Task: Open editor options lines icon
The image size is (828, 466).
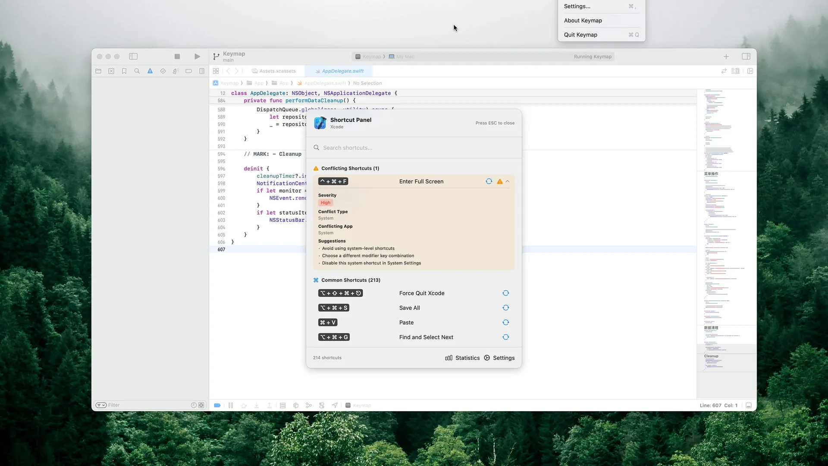Action: click(x=735, y=71)
